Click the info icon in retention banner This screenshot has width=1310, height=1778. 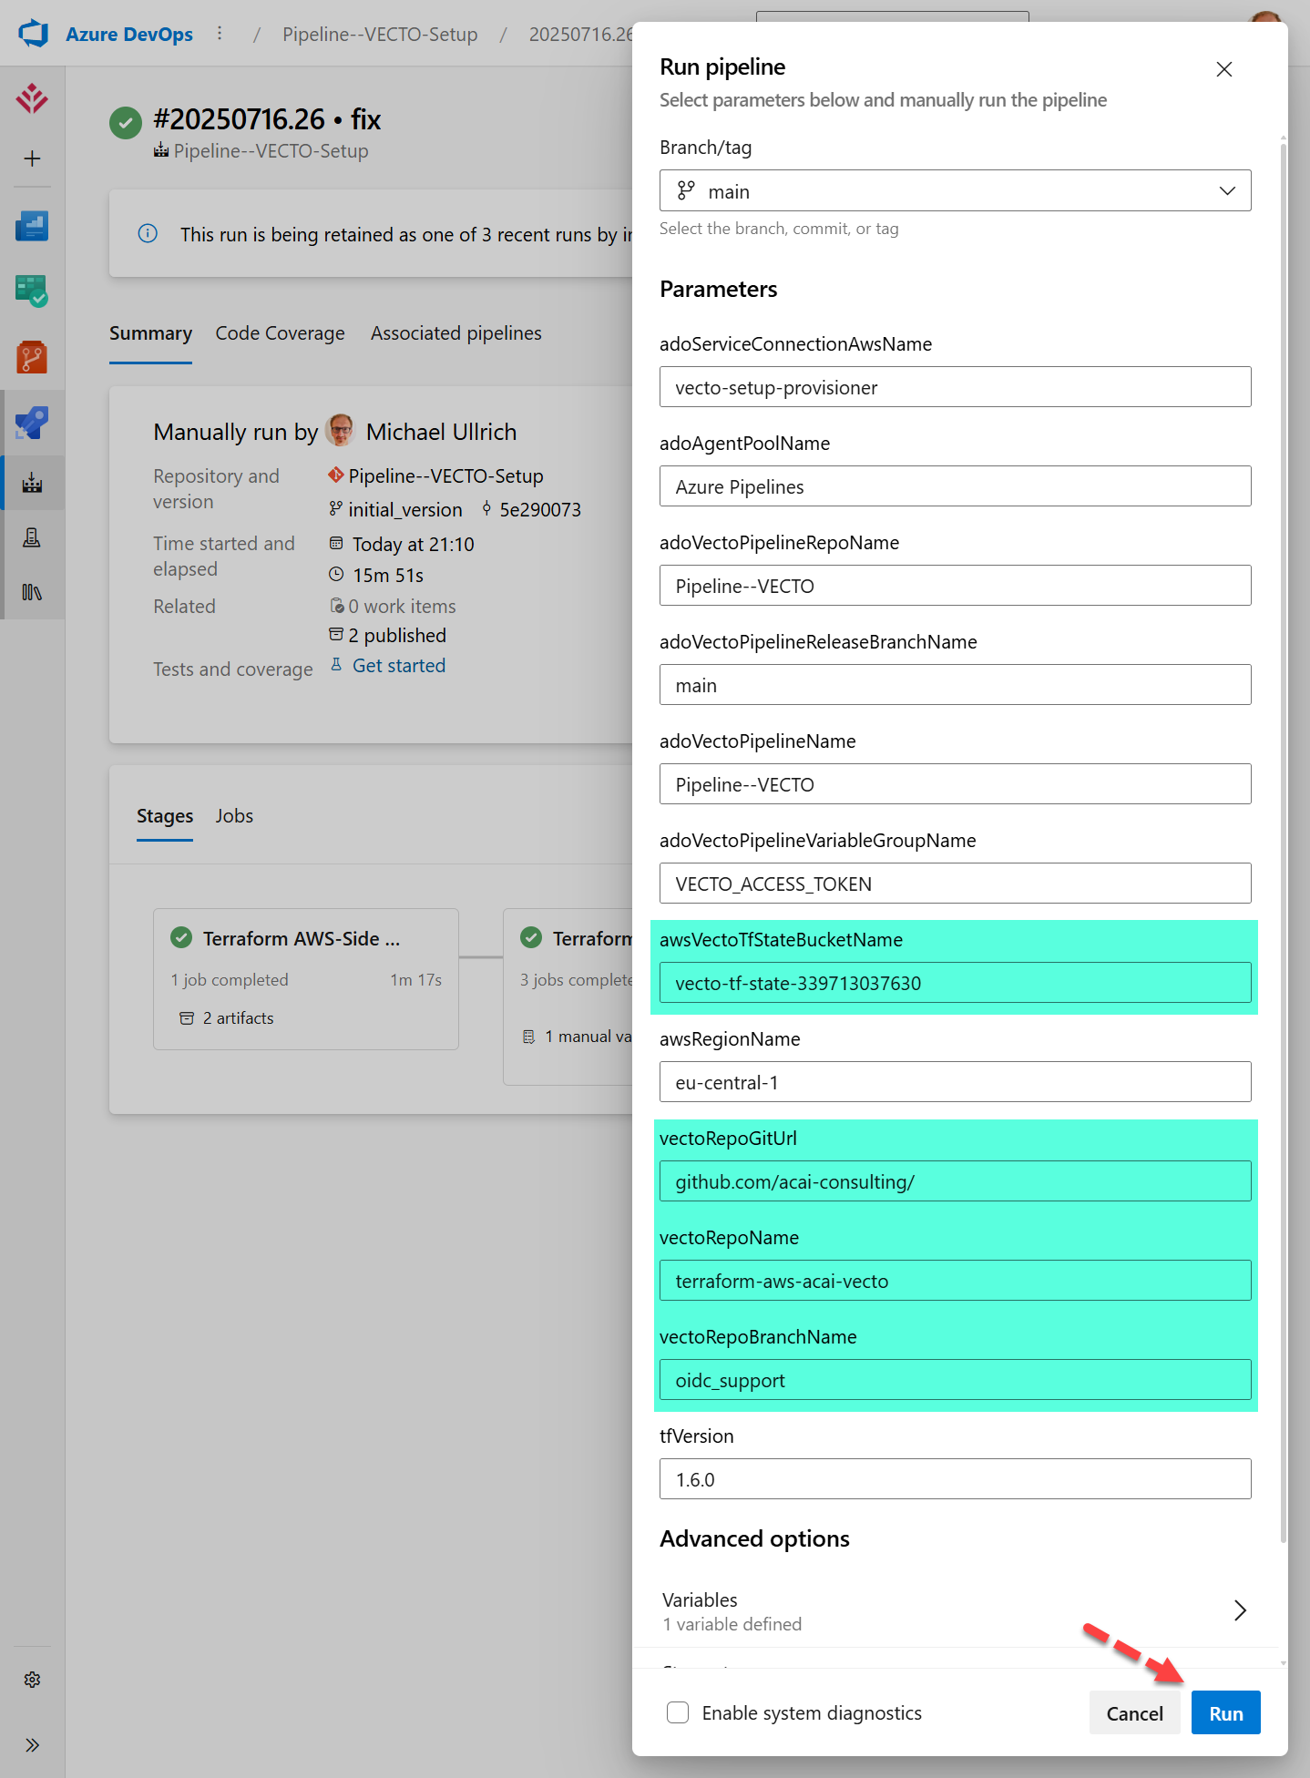[x=148, y=233]
